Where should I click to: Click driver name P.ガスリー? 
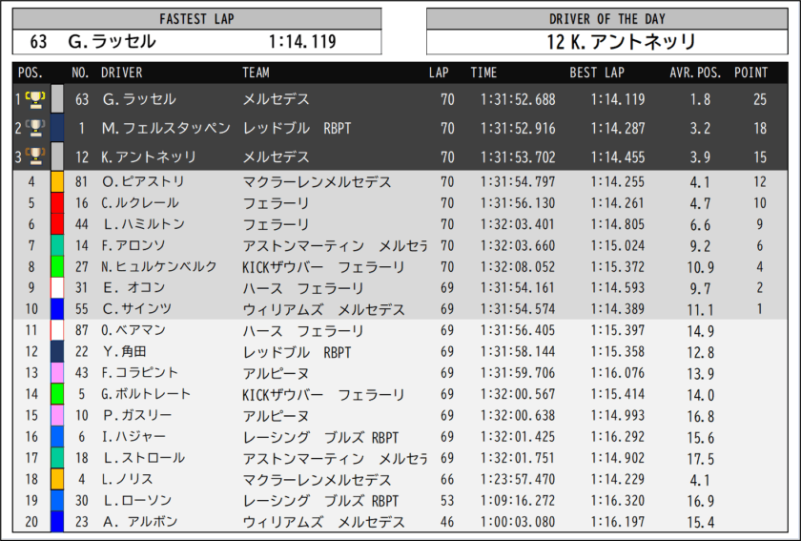137,415
